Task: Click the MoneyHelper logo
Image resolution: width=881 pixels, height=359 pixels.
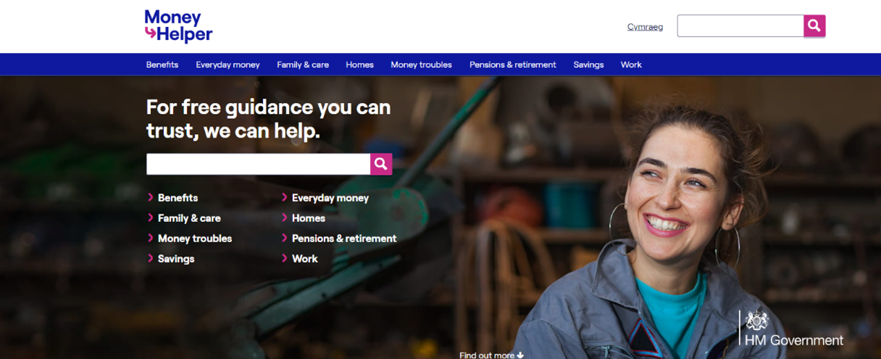Action: (x=178, y=26)
